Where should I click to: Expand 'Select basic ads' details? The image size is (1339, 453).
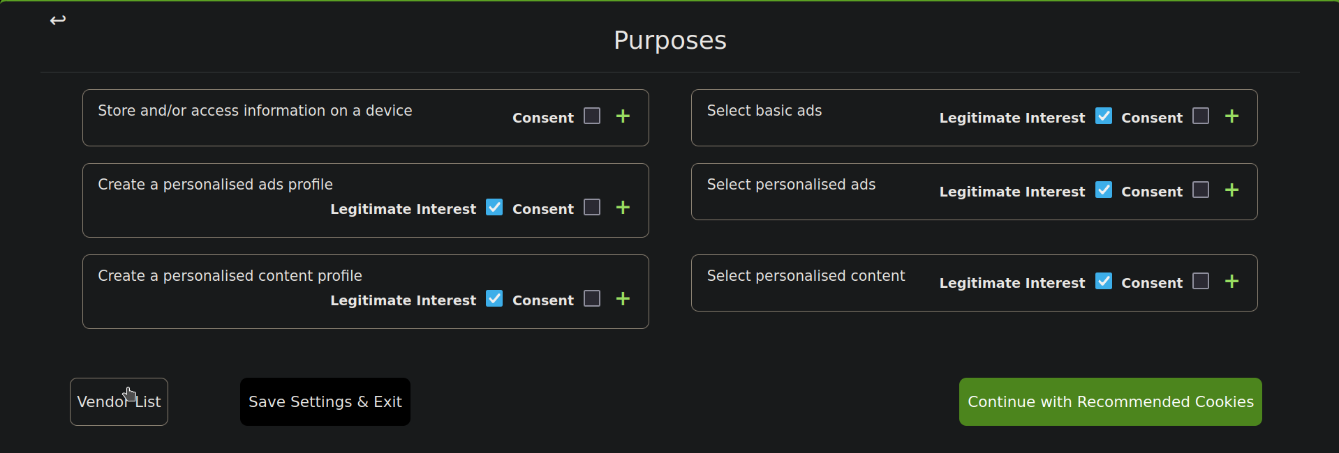pyautogui.click(x=1231, y=116)
